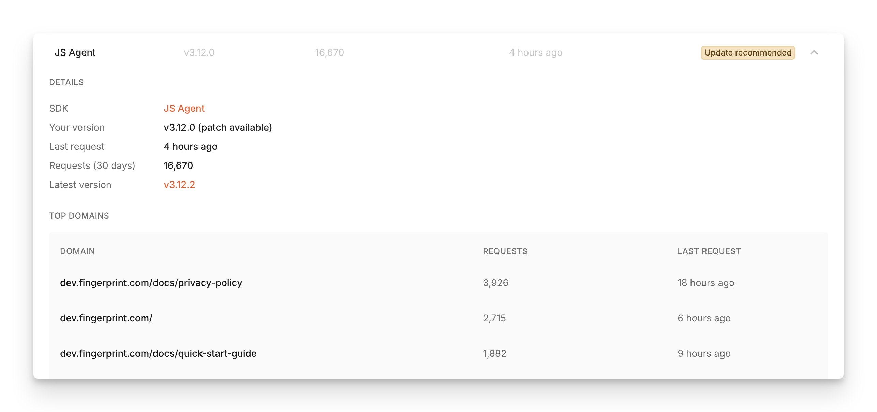Open the JS Agent SDK link
The image size is (877, 412).
coord(183,108)
